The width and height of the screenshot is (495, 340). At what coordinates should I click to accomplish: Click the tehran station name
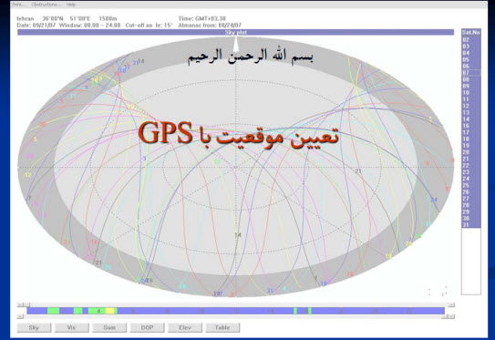[26, 18]
